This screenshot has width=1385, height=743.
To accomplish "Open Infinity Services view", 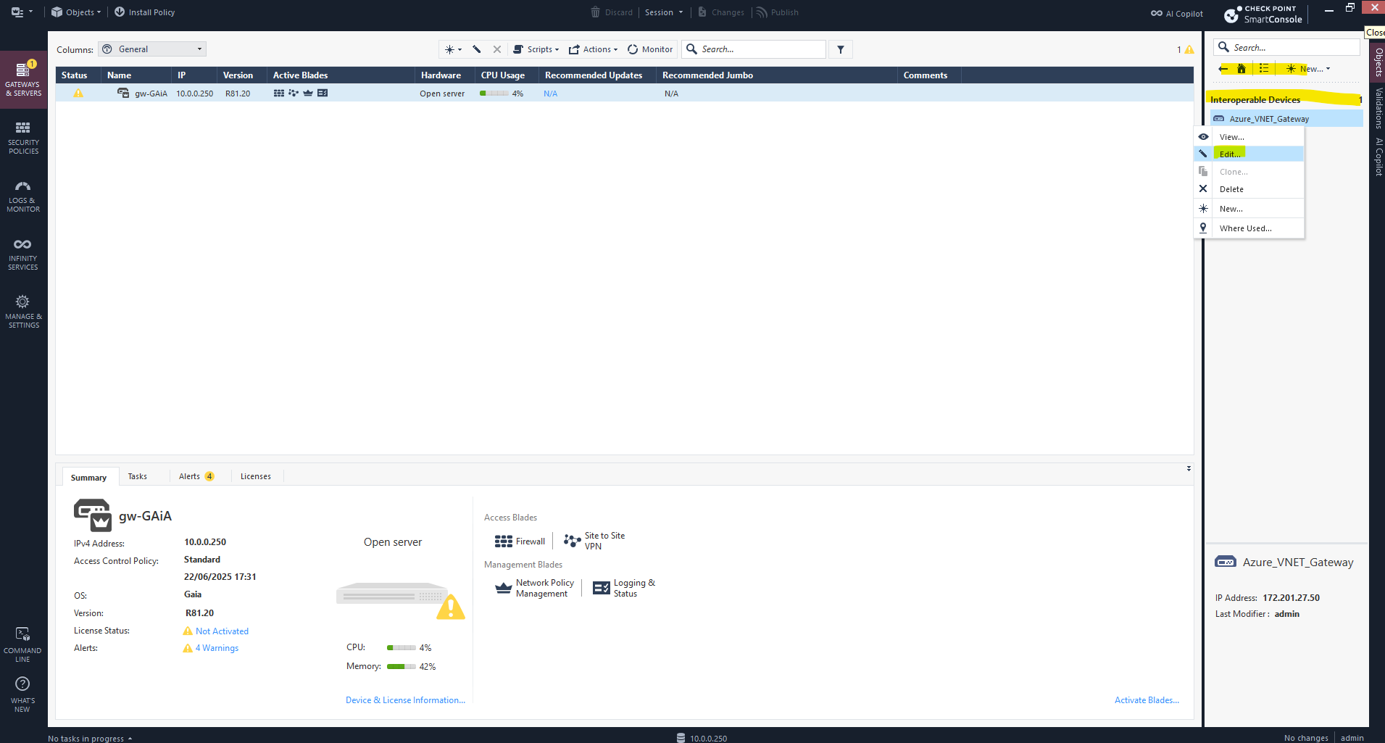I will 23,254.
